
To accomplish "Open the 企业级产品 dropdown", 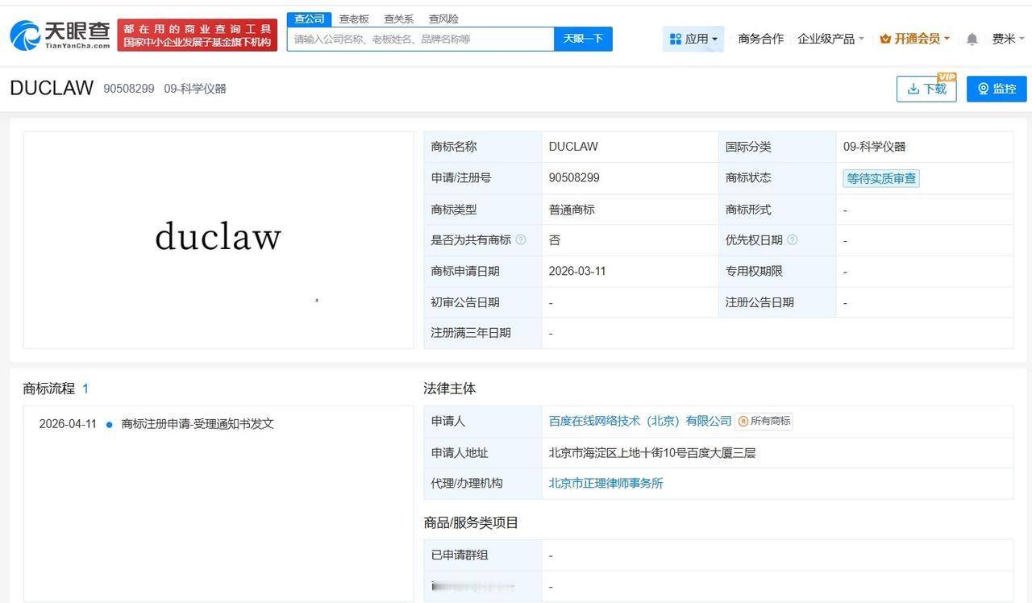I will pyautogui.click(x=831, y=38).
